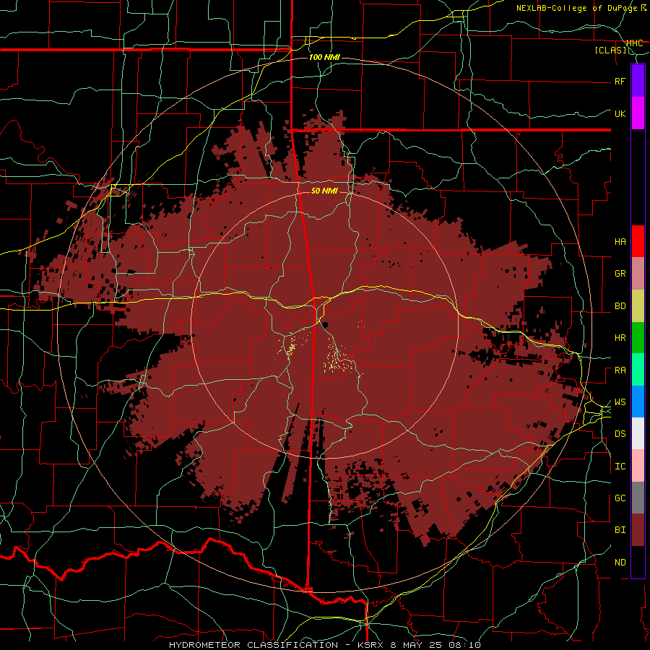Click the WS legend label text
Image resolution: width=650 pixels, height=650 pixels.
point(620,402)
